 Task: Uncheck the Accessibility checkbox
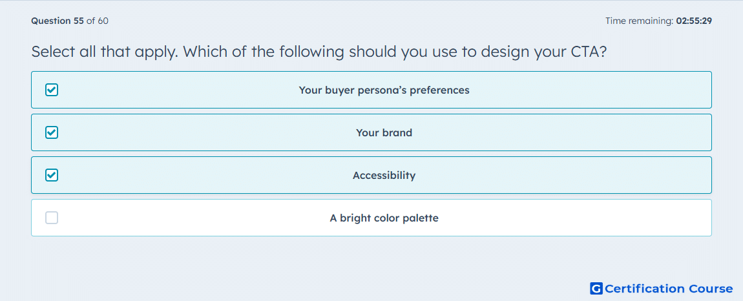click(x=52, y=175)
